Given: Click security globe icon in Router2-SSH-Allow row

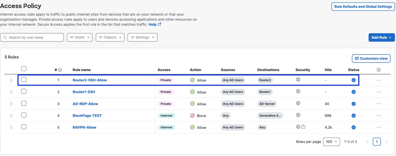Looking at the screenshot, I should coord(298,79).
